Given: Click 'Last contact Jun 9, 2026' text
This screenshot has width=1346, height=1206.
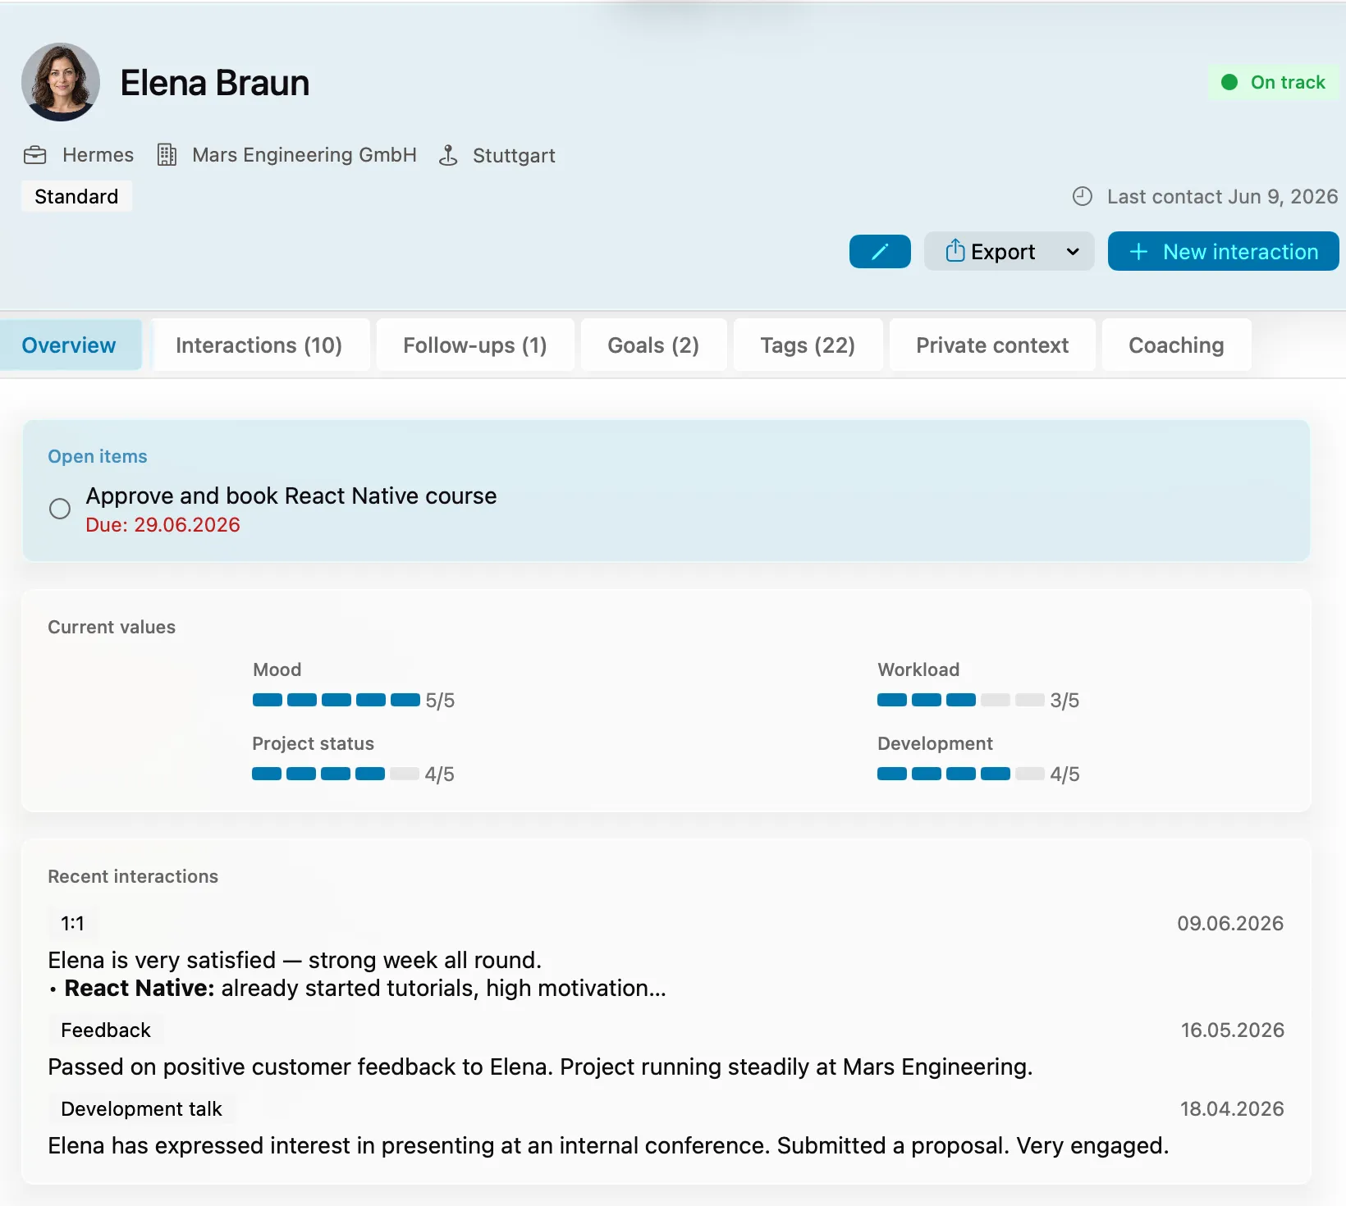Looking at the screenshot, I should coord(1222,197).
